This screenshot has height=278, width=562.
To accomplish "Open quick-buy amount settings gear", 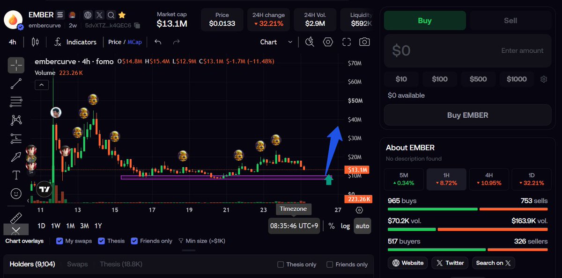I will pos(544,79).
